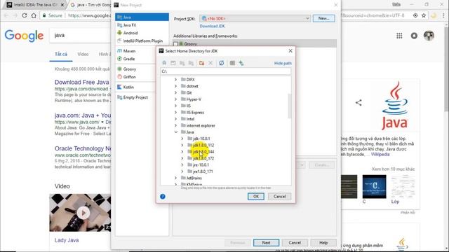Select Android project type
Viewport: 449px width, 252px height.
click(142, 33)
